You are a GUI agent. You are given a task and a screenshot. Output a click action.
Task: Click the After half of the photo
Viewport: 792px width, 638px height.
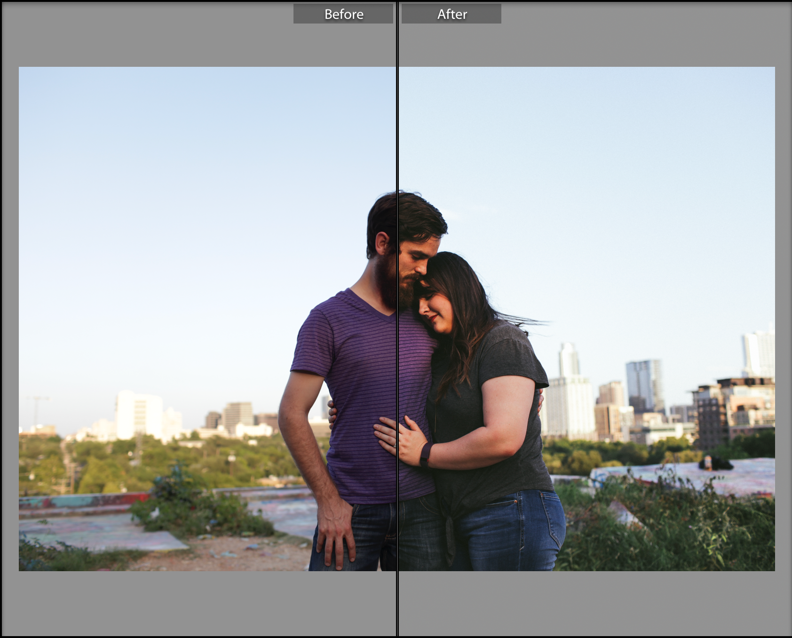pos(587,319)
